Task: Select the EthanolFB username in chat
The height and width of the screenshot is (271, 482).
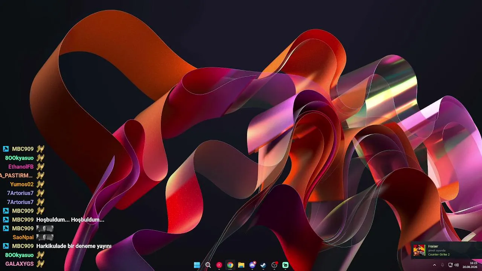Action: [x=21, y=167]
